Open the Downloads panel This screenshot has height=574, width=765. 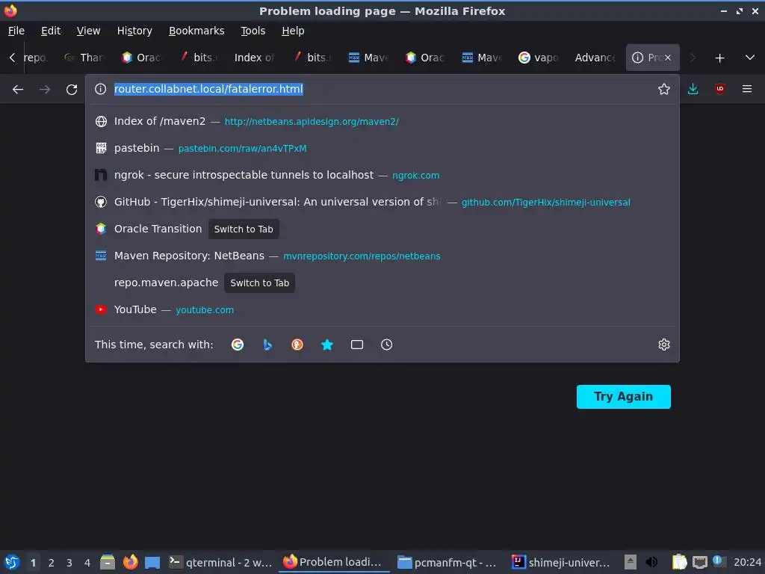coord(693,89)
